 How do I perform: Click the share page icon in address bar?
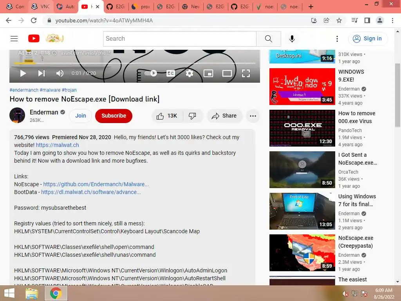[x=326, y=20]
